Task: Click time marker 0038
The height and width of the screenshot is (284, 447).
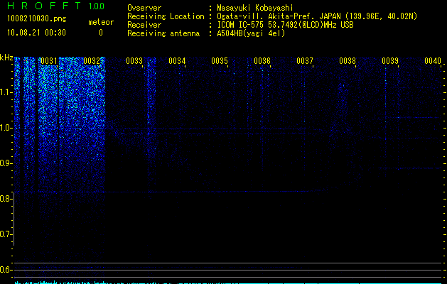Action: pos(348,61)
